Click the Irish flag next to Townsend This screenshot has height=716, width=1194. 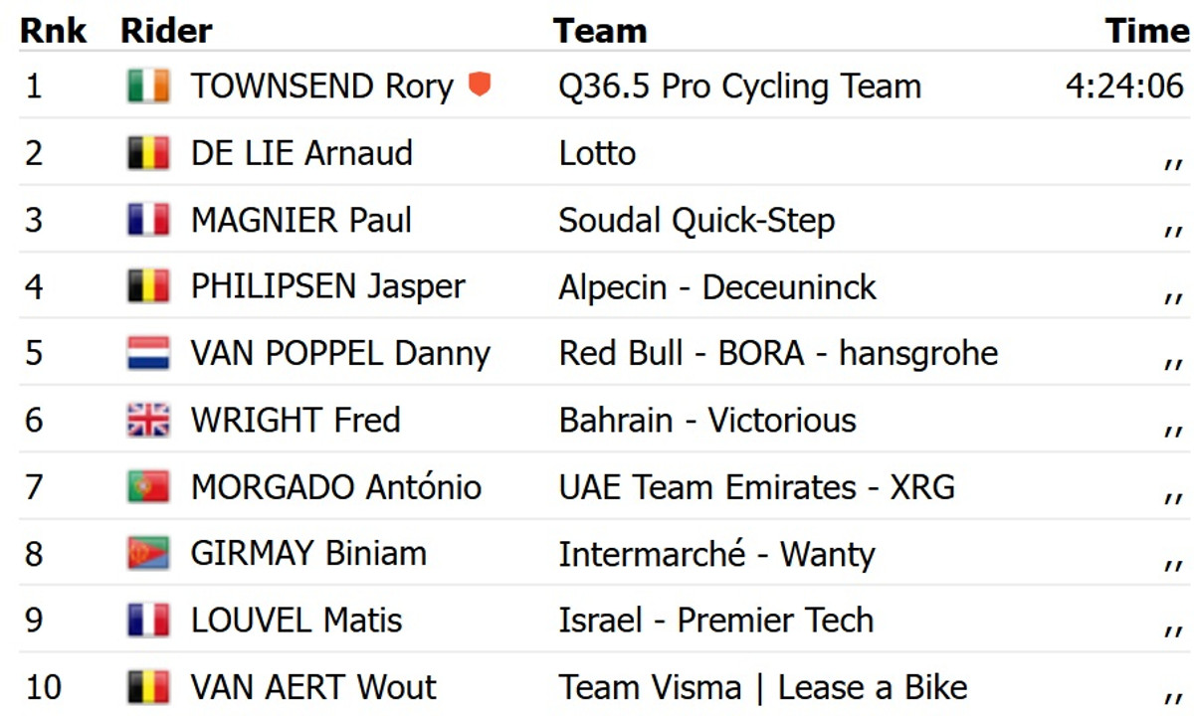(148, 87)
